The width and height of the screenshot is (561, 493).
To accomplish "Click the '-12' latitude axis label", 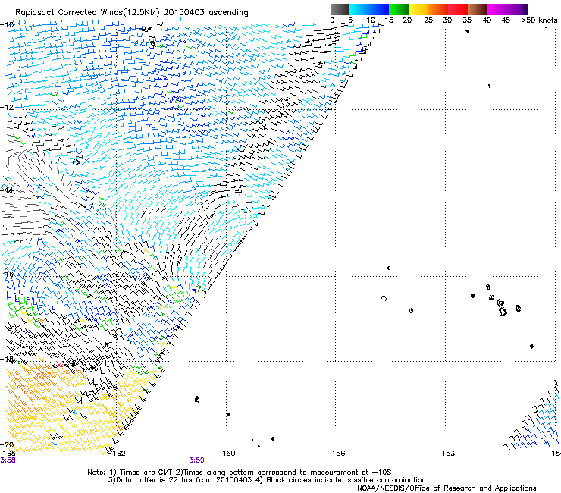I will click(7, 107).
